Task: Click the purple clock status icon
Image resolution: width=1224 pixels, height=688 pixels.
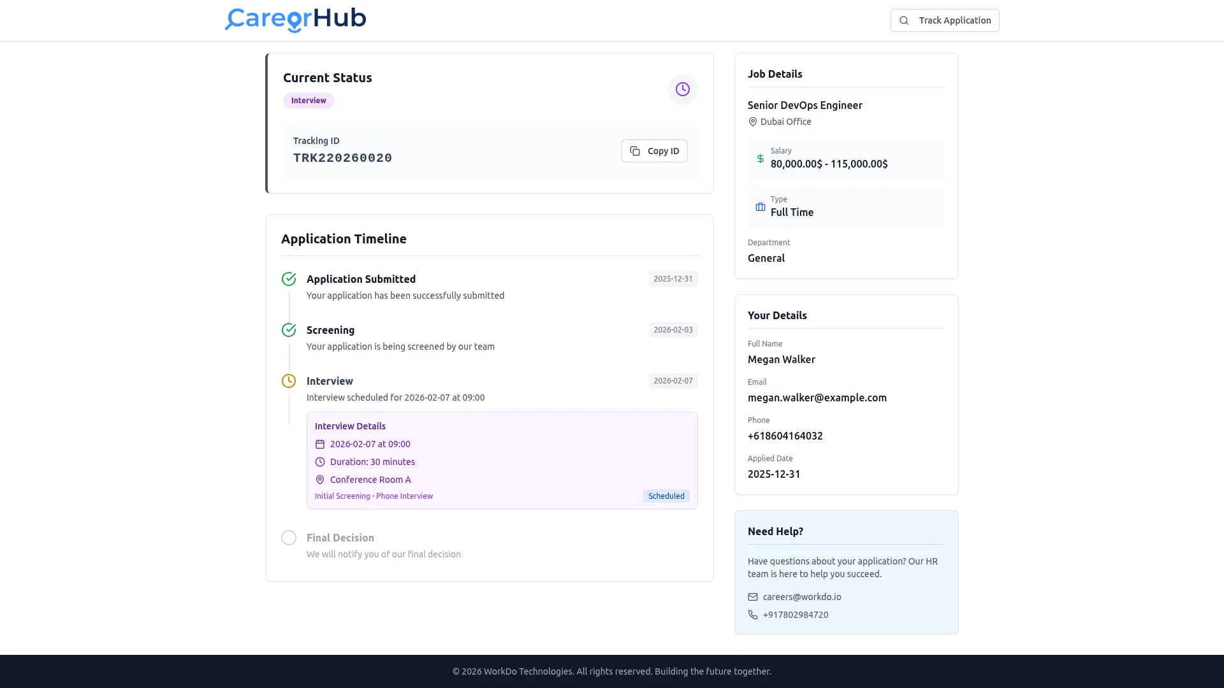Action: coord(682,89)
